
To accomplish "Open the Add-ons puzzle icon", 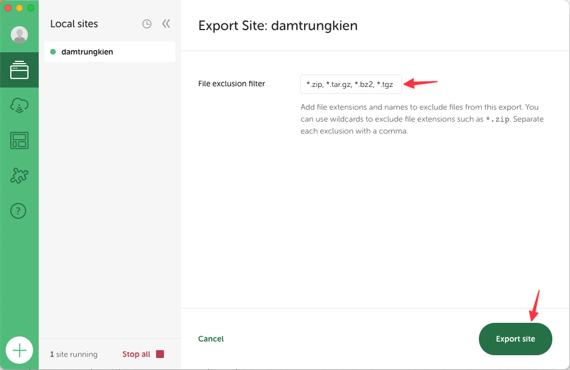I will 19,176.
